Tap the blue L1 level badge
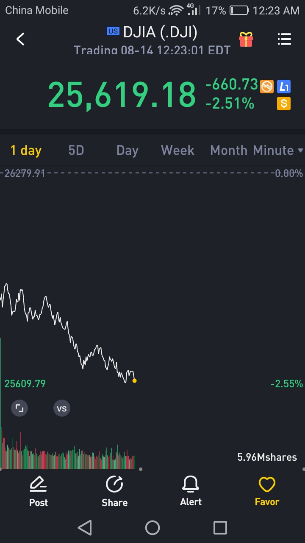Image resolution: width=305 pixels, height=543 pixels. click(284, 87)
